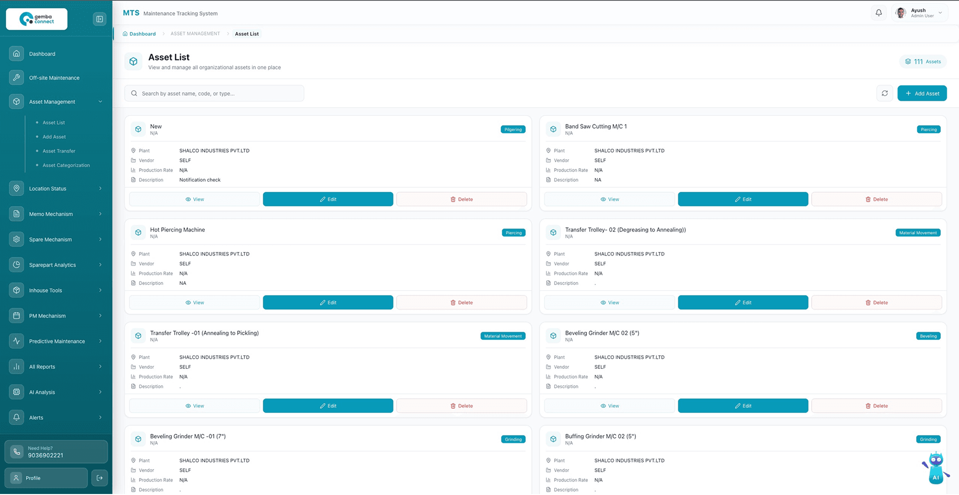The image size is (959, 495).
Task: Click the Asset List header cube icon
Action: [133, 61]
